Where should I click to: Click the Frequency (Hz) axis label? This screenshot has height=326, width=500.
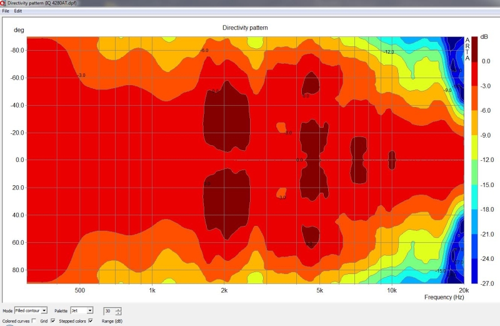[446, 297]
